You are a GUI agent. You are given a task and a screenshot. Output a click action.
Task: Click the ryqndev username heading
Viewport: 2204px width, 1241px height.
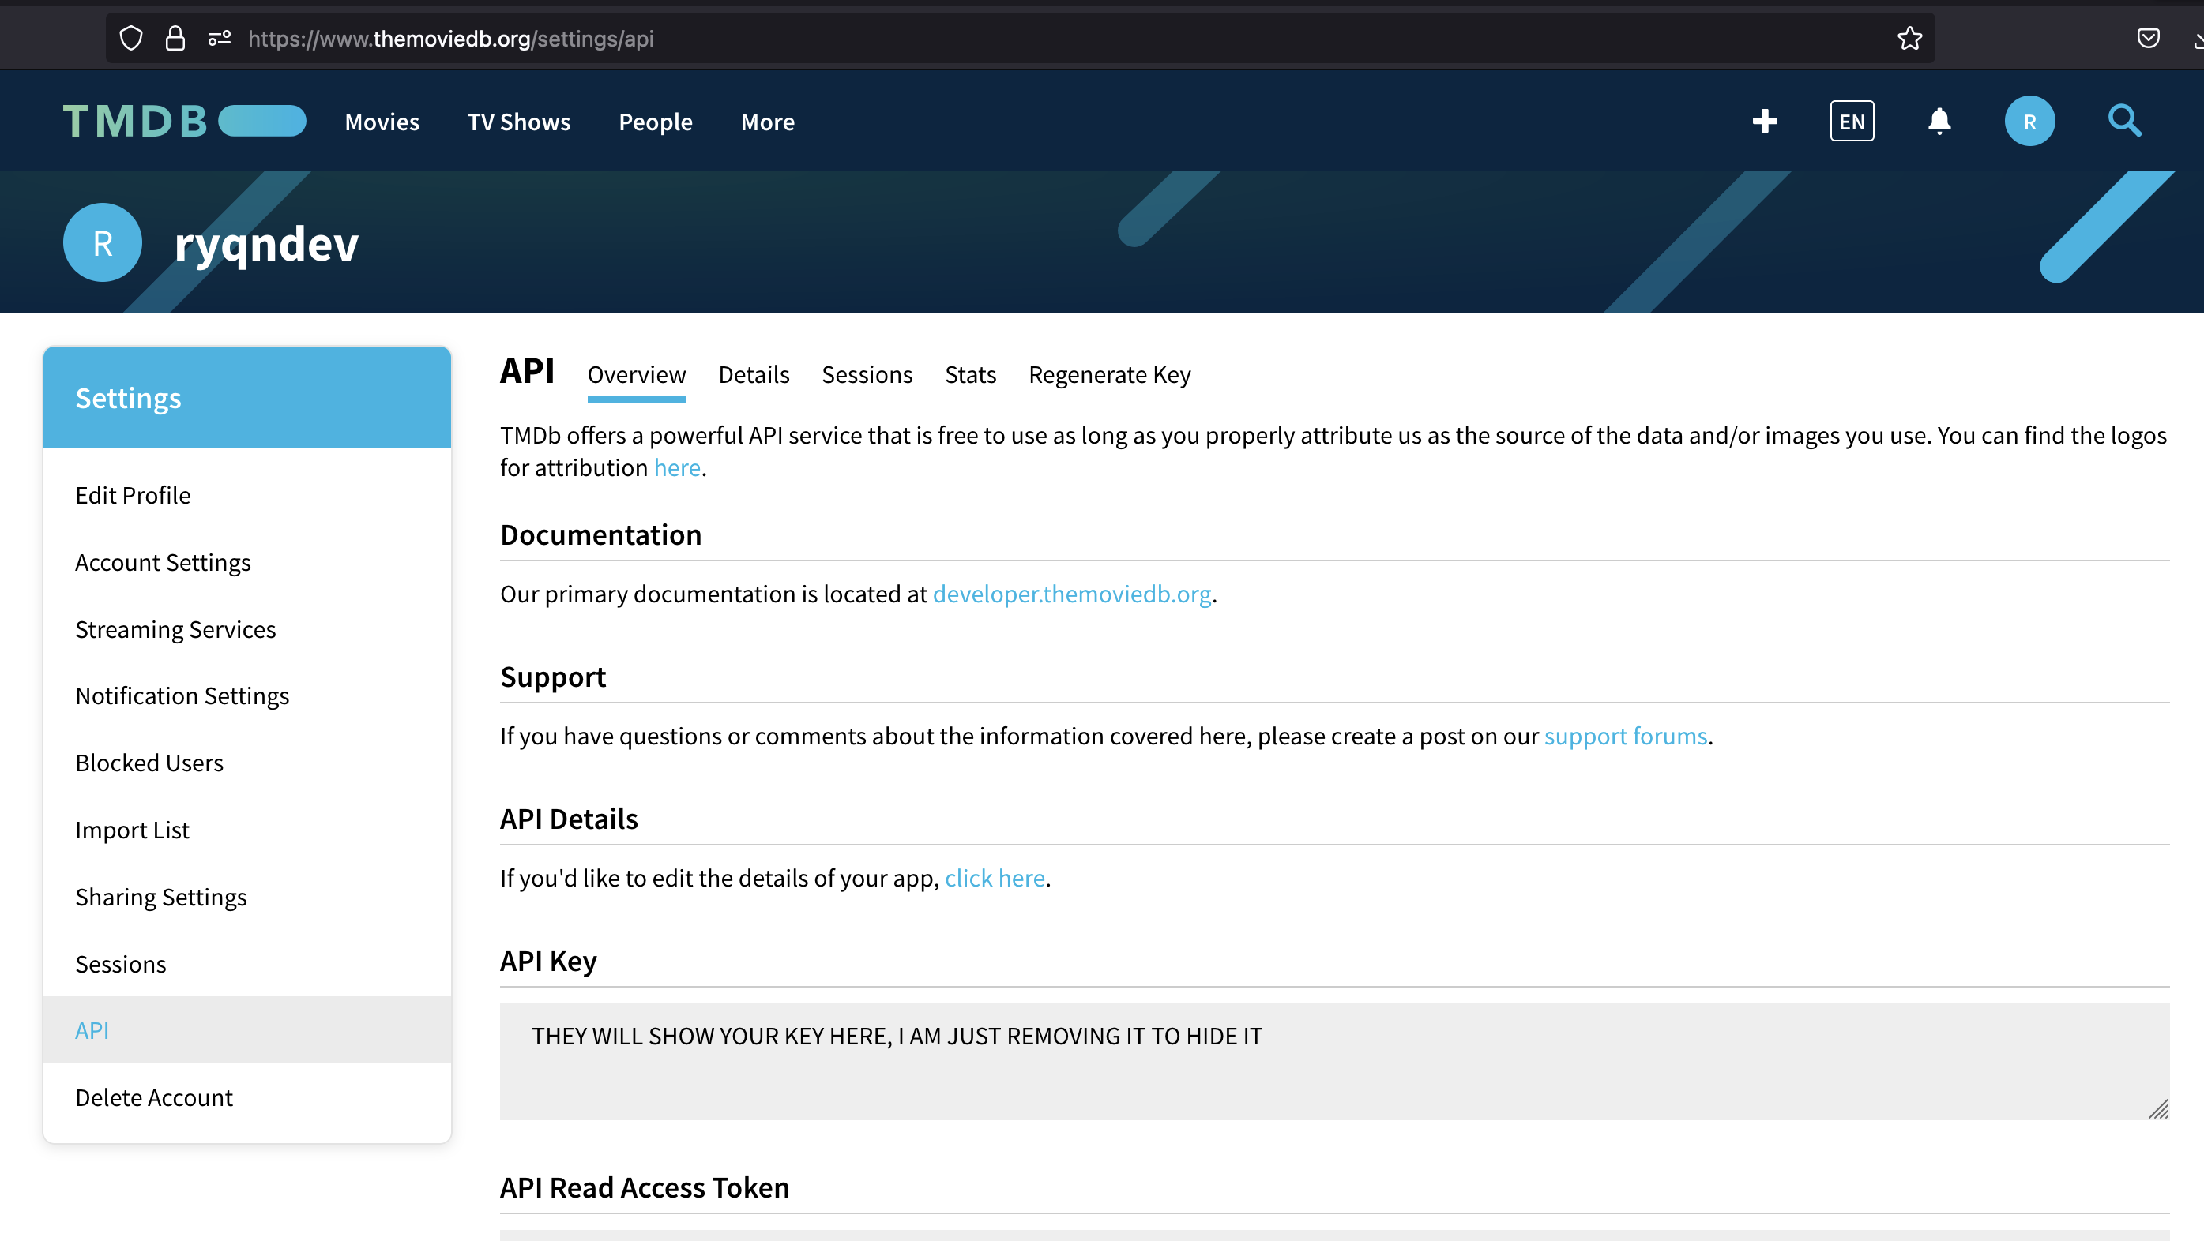click(x=266, y=244)
